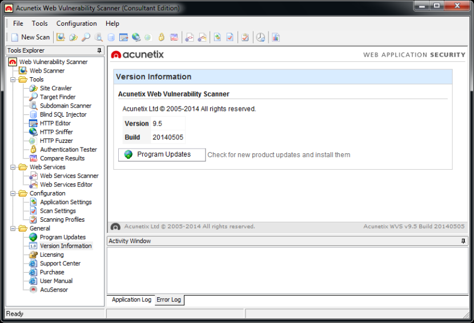This screenshot has height=323, width=474.
Task: Open Compare Results toolbar icon
Action: (174, 37)
